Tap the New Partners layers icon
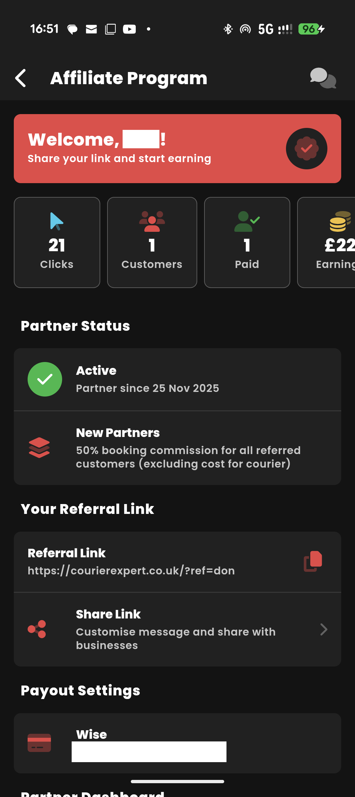The height and width of the screenshot is (797, 355). 39,447
